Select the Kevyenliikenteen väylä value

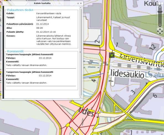(x=49, y=13)
